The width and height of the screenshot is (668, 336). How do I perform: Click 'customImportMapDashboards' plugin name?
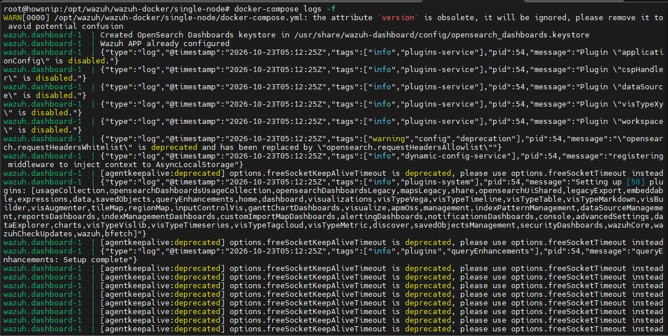pyautogui.click(x=278, y=217)
